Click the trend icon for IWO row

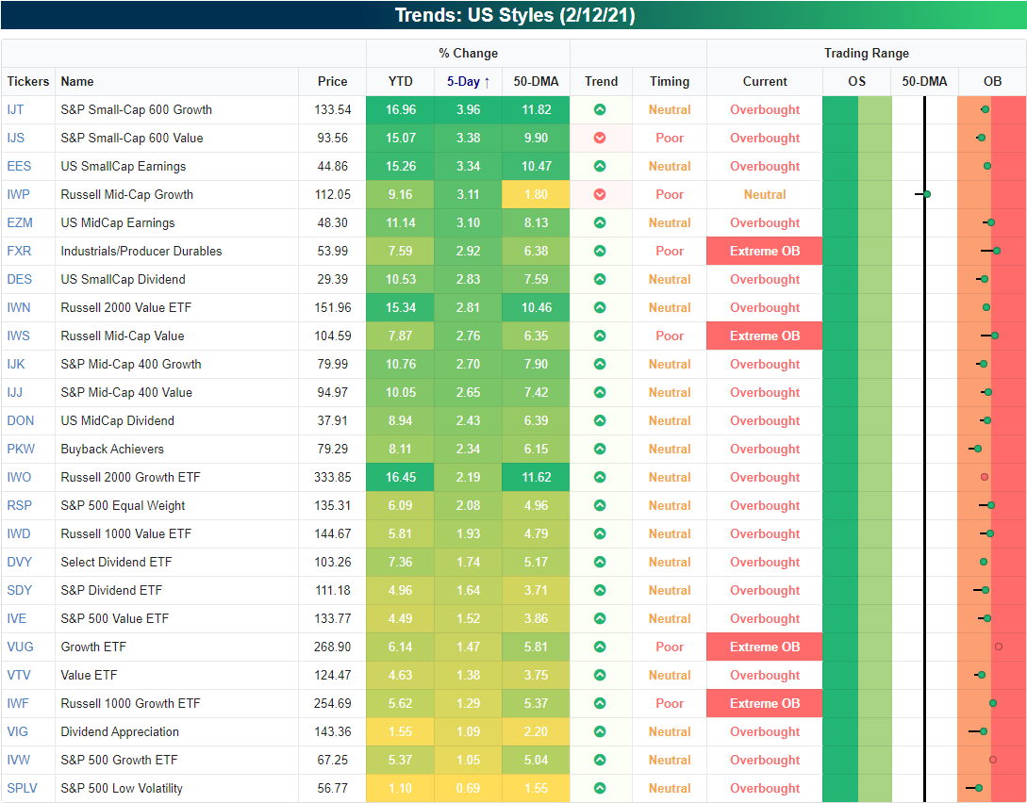(600, 477)
